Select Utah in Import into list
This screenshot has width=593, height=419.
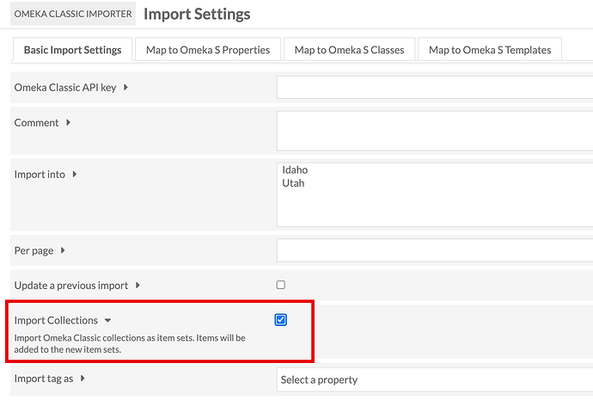pyautogui.click(x=293, y=182)
